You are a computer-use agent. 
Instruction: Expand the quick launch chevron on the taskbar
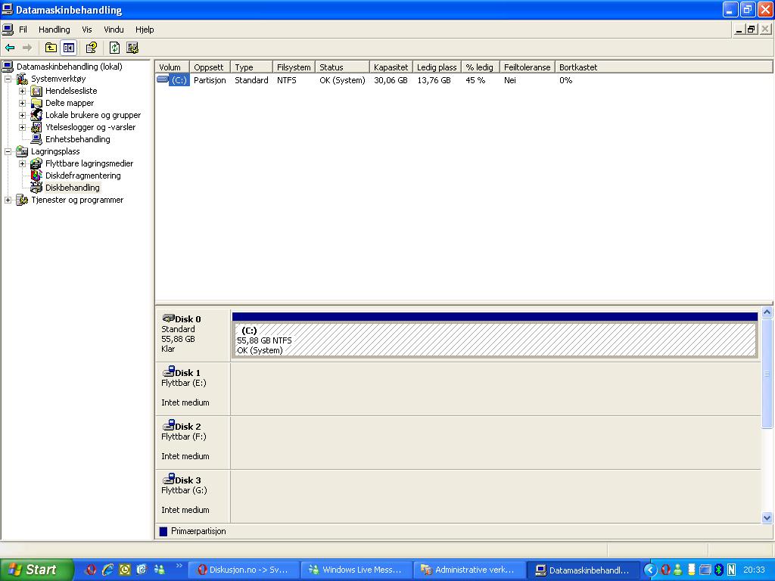tap(179, 566)
